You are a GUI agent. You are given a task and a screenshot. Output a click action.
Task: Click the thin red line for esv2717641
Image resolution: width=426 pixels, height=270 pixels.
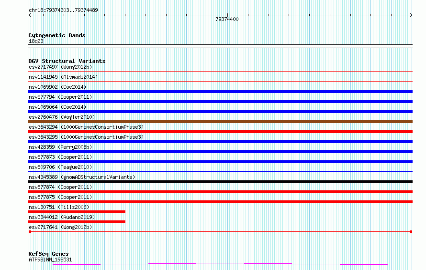coord(220,232)
